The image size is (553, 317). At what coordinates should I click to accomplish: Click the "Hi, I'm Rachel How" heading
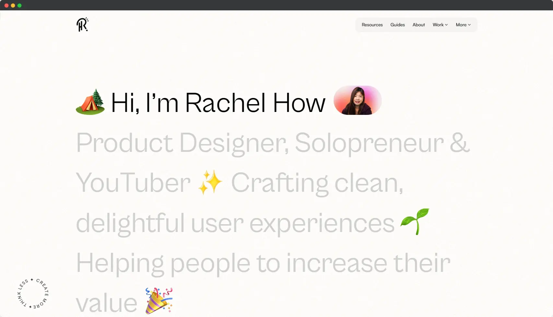coord(218,103)
